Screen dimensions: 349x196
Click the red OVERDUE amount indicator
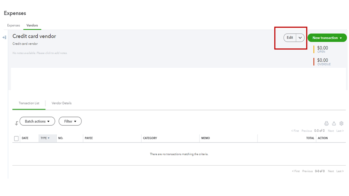(x=322, y=62)
